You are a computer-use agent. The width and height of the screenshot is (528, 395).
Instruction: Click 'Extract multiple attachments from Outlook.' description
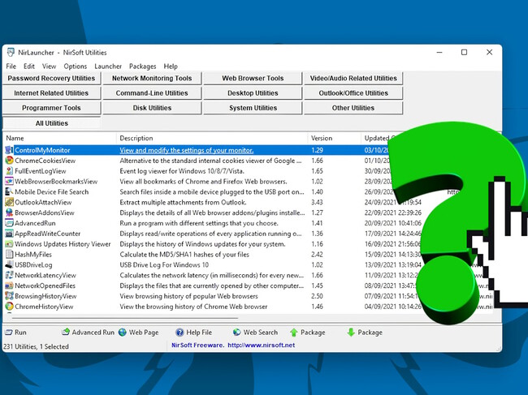coord(183,203)
